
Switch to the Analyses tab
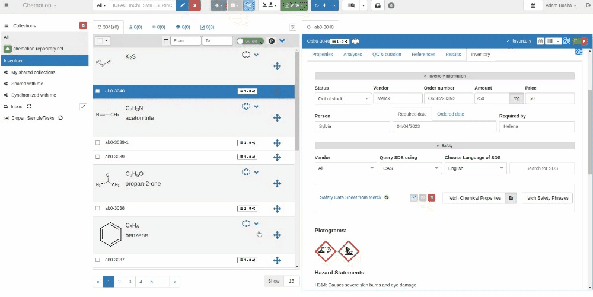[352, 54]
